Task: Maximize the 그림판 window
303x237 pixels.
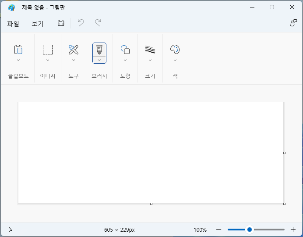Action: click(272, 7)
